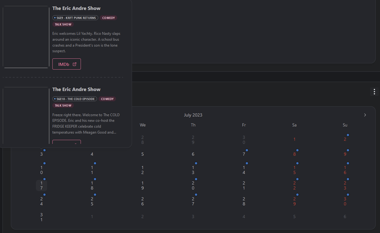
Task: Select July 13 on the calendar
Action: (x=193, y=170)
